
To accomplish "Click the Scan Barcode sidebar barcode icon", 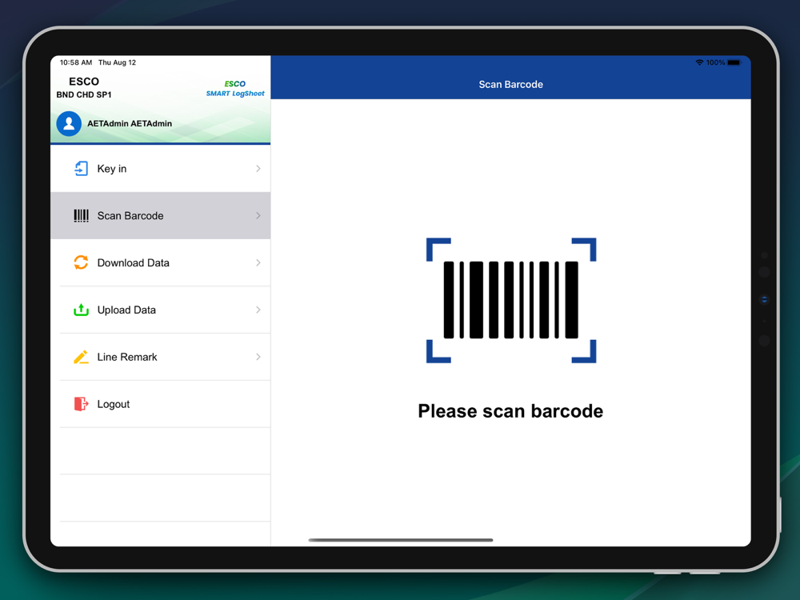I will click(81, 216).
